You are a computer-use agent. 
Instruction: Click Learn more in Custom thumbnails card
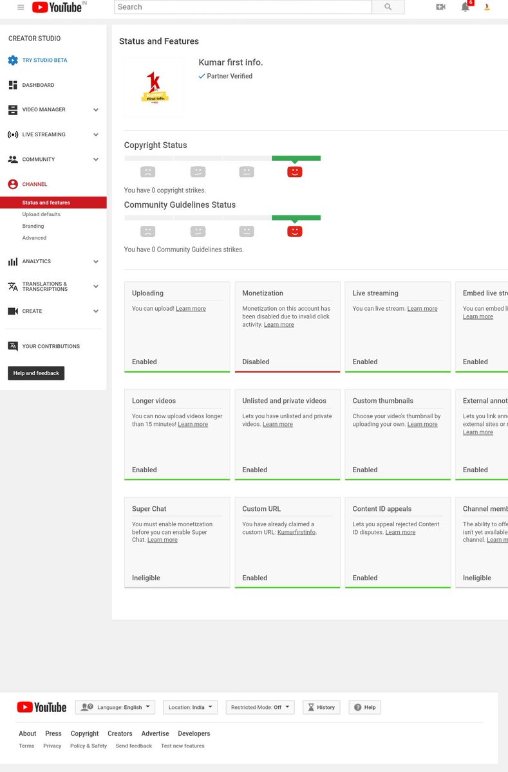point(422,425)
